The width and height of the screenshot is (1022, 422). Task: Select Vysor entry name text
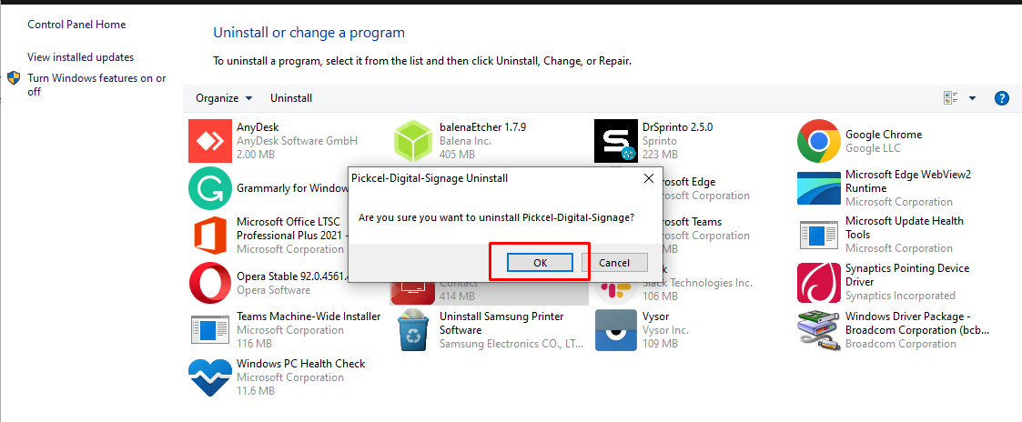click(x=656, y=316)
